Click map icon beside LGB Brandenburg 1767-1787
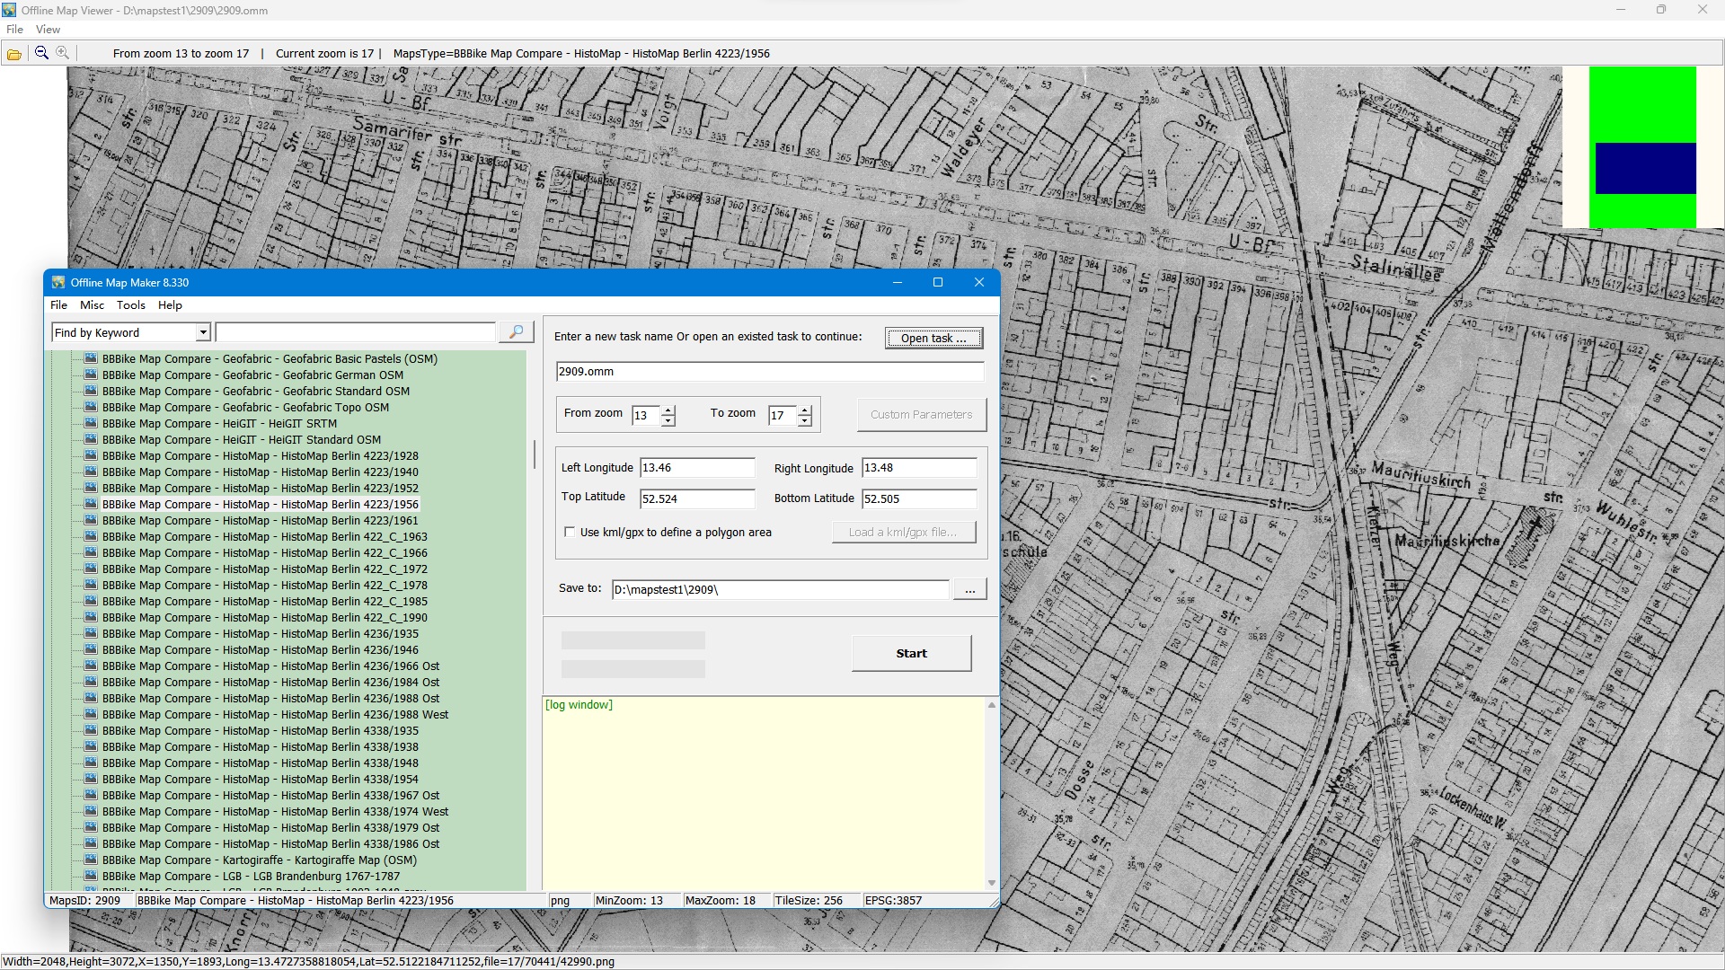The width and height of the screenshot is (1725, 970). (91, 876)
